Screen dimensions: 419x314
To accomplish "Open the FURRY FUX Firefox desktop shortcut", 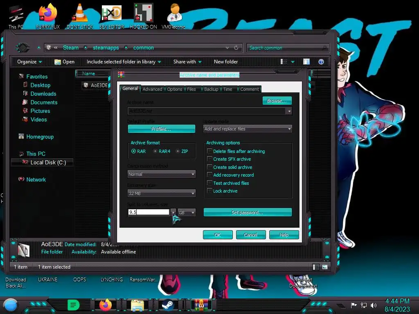I will (48, 16).
